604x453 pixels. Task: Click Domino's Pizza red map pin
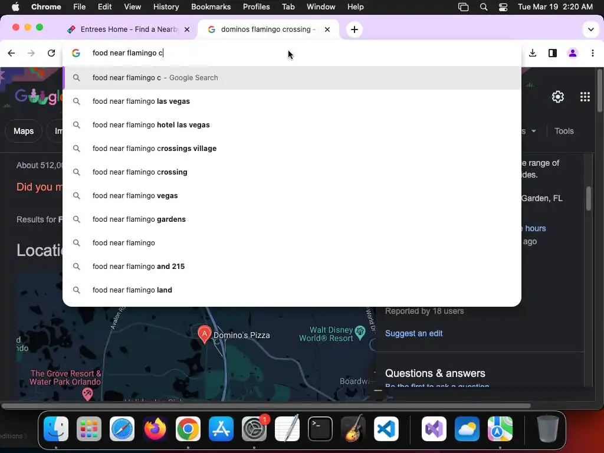[x=204, y=334]
